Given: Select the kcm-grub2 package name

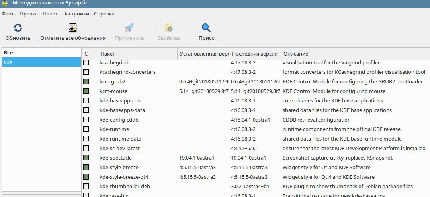Looking at the screenshot, I should coord(112,82).
